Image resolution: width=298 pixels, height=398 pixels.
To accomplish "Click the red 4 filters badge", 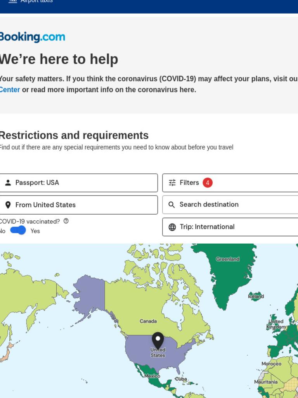I will 208,183.
